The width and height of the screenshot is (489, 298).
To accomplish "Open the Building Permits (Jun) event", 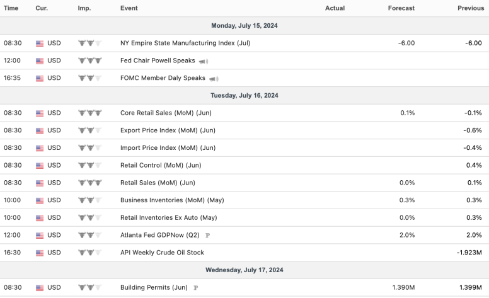I will pos(154,287).
